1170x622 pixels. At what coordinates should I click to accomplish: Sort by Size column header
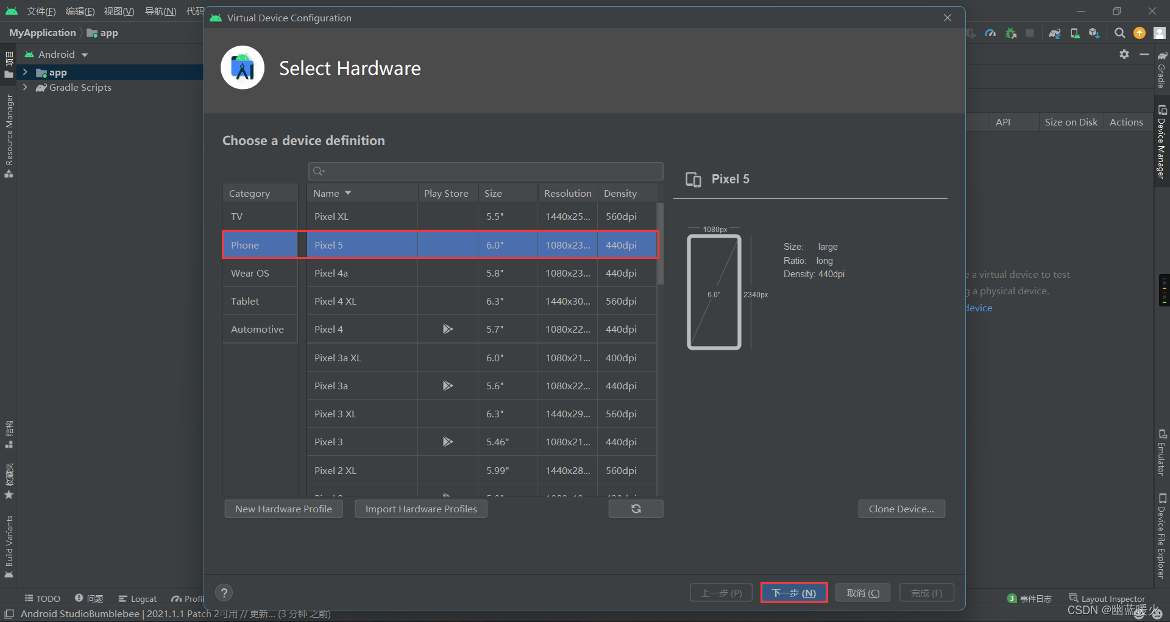508,193
